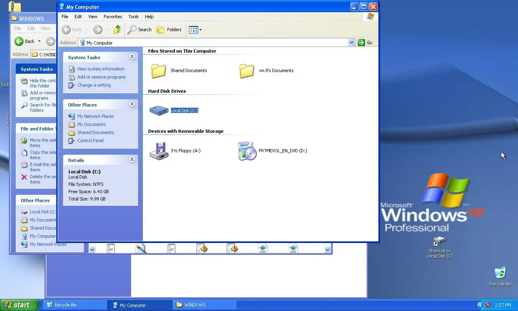
Task: Click the zipped folder icon on desktop top-left
Action: (x=15, y=6)
